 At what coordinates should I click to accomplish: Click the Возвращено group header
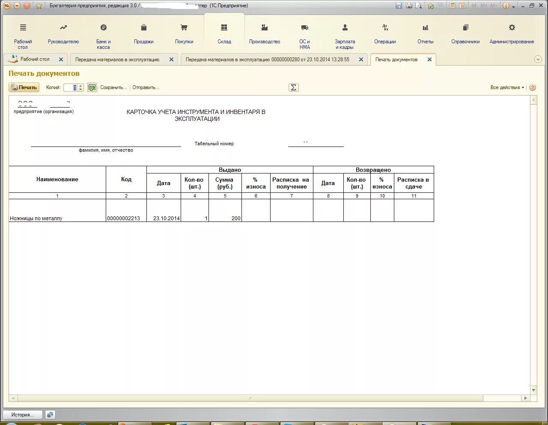pyautogui.click(x=373, y=170)
